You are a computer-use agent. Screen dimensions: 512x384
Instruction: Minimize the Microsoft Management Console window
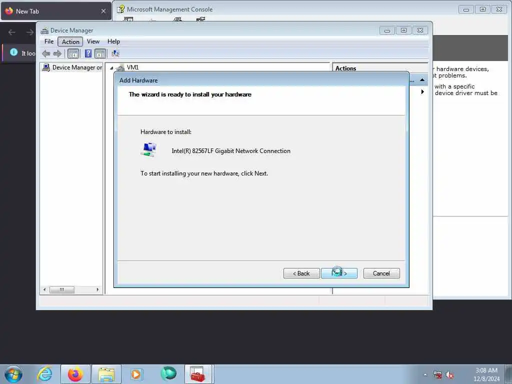[466, 9]
